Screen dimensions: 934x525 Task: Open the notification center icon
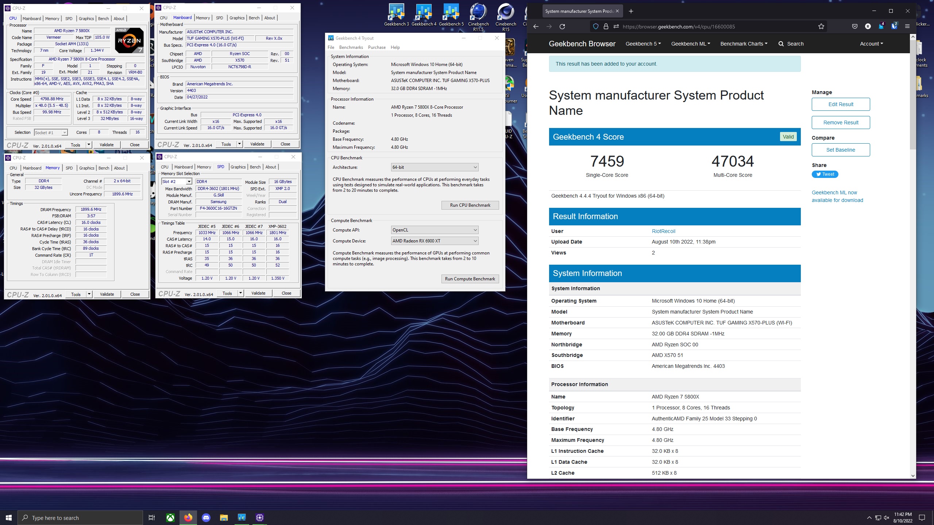coord(922,518)
